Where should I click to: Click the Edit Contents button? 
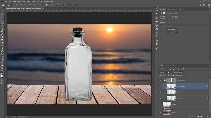click(172, 29)
